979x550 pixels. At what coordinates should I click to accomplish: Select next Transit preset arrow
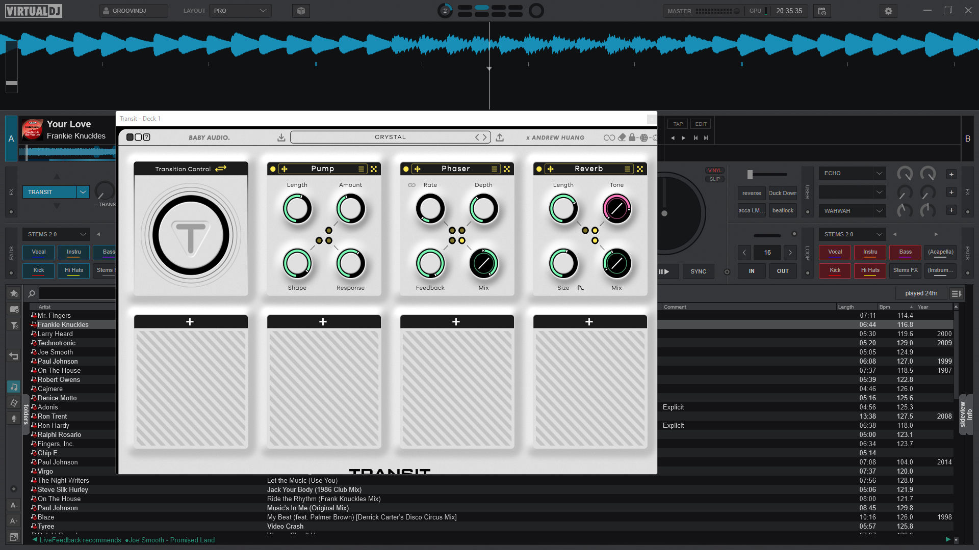[x=485, y=137]
